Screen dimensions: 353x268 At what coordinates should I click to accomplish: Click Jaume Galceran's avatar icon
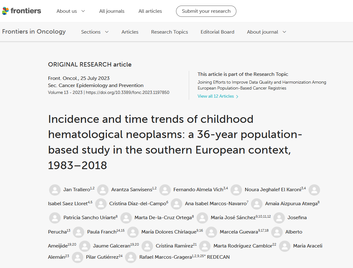pos(85,246)
